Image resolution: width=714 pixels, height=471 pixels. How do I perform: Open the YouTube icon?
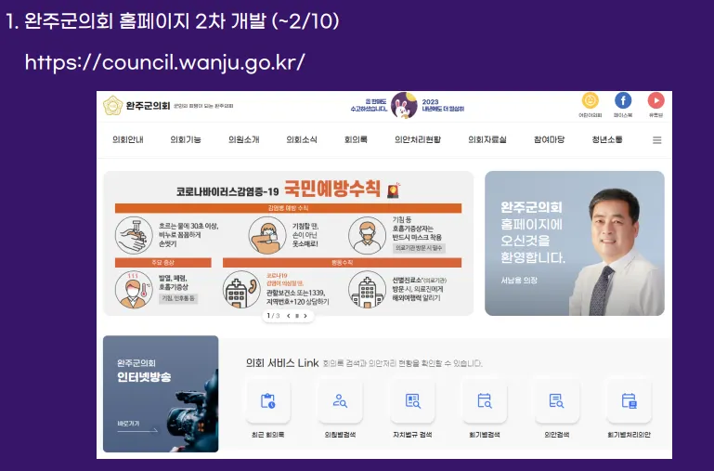tap(656, 100)
